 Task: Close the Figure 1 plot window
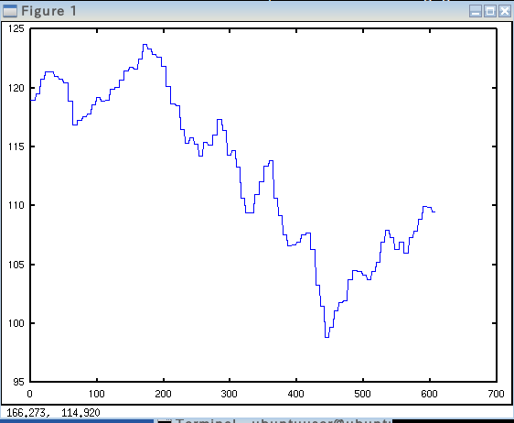coord(505,11)
